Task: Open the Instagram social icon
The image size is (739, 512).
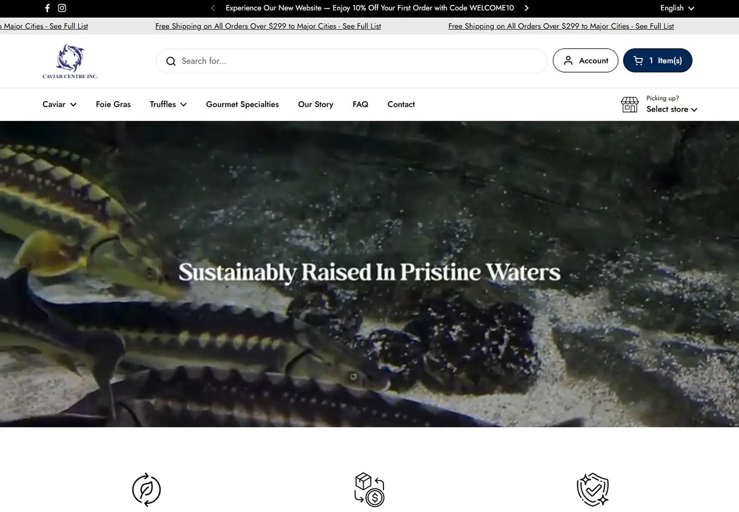Action: pos(62,8)
